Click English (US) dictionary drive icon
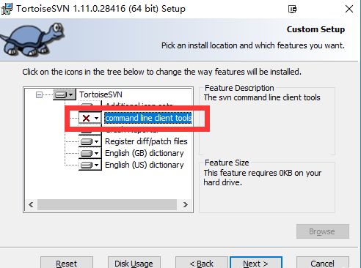 (x=87, y=165)
